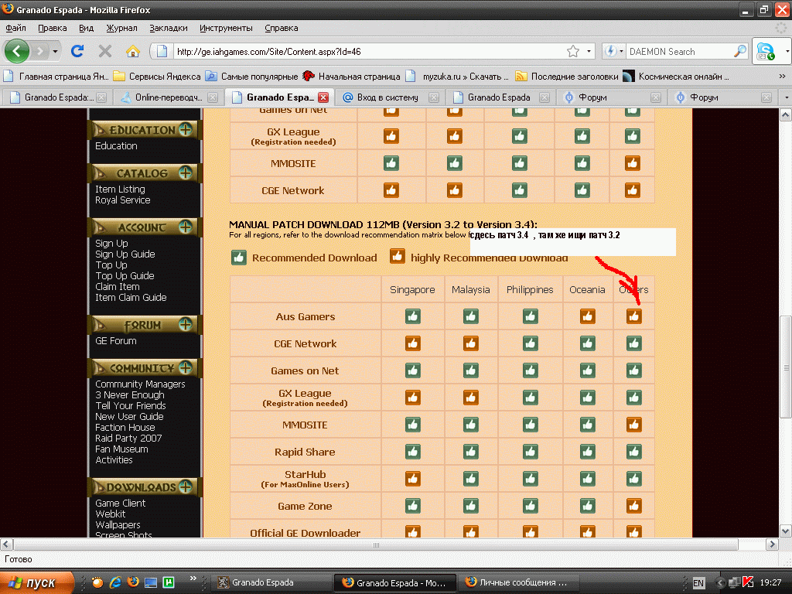Click Rapid Share thumbs-up for Oceania
Image resolution: width=792 pixels, height=594 pixels.
coord(587,452)
